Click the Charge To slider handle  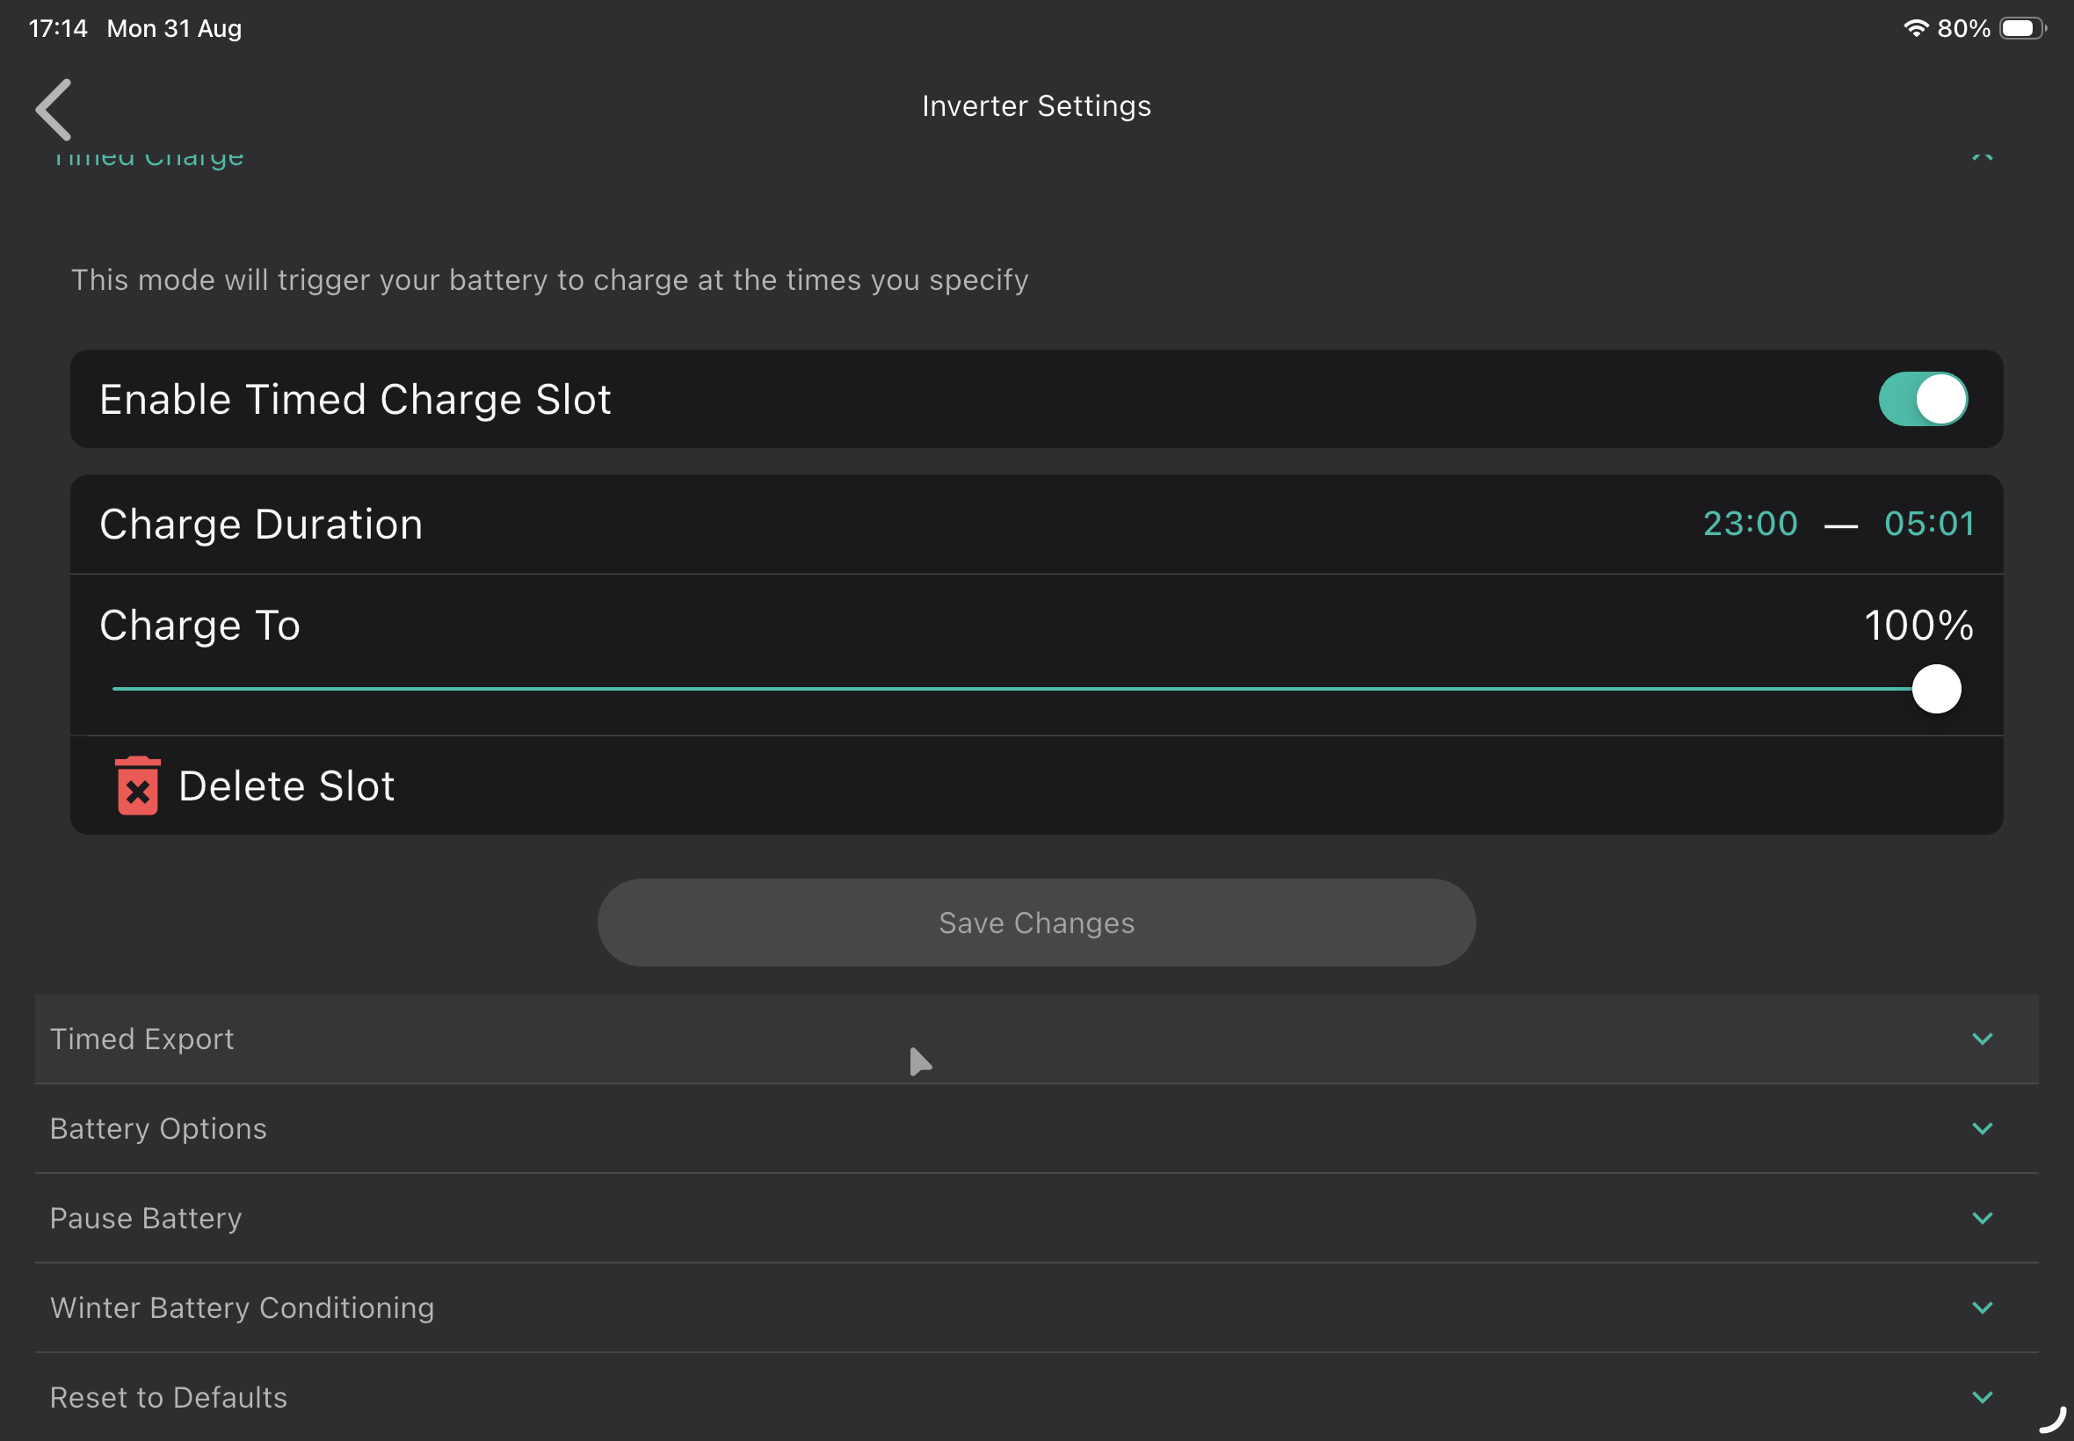tap(1936, 689)
